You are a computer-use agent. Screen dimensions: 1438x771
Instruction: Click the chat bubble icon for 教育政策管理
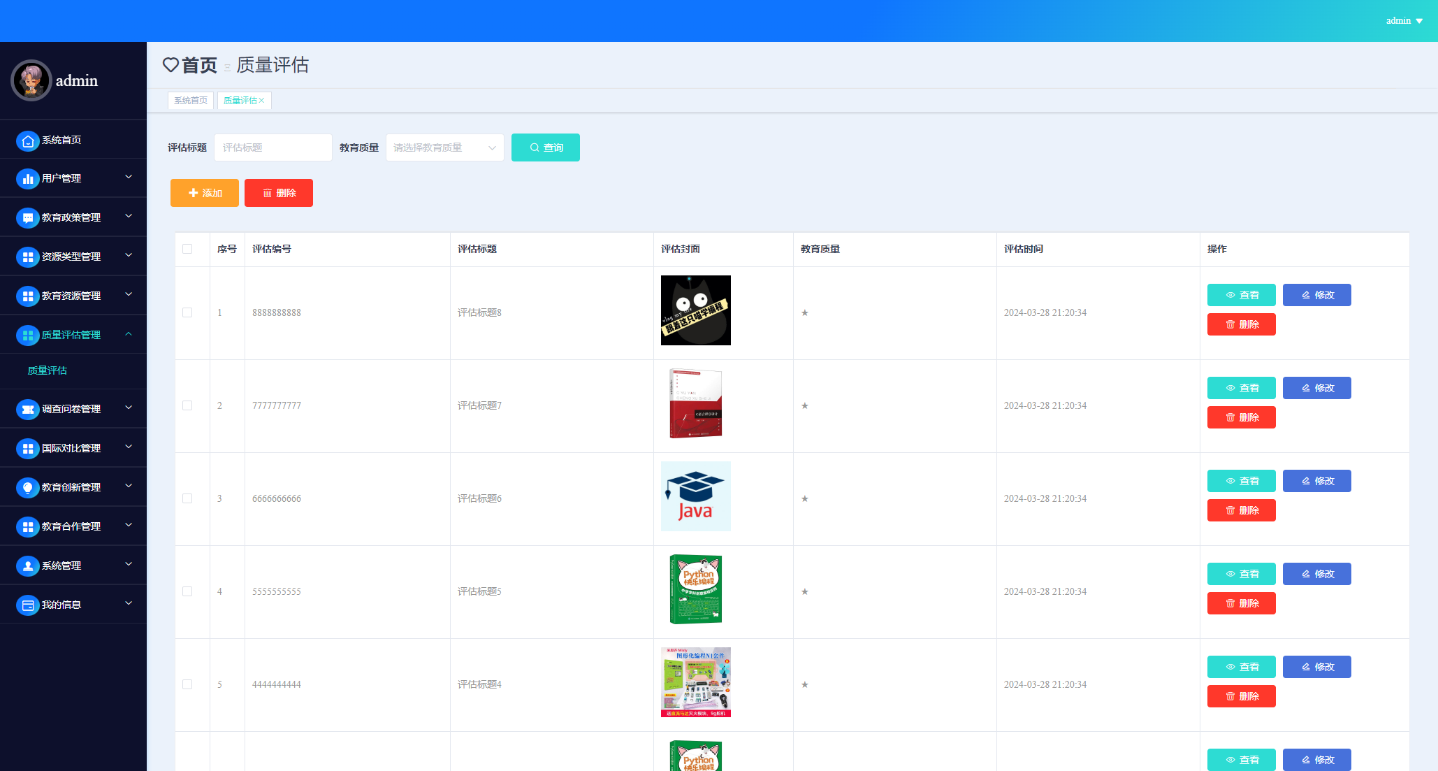point(27,218)
